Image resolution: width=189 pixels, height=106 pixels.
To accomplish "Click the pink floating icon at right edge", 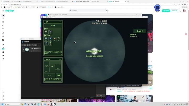I will click(186, 34).
